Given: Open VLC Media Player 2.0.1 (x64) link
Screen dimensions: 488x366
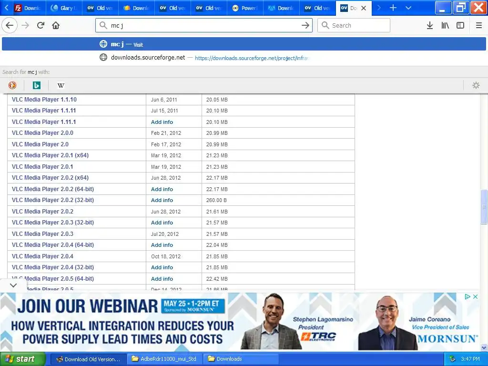Looking at the screenshot, I should click(x=51, y=155).
